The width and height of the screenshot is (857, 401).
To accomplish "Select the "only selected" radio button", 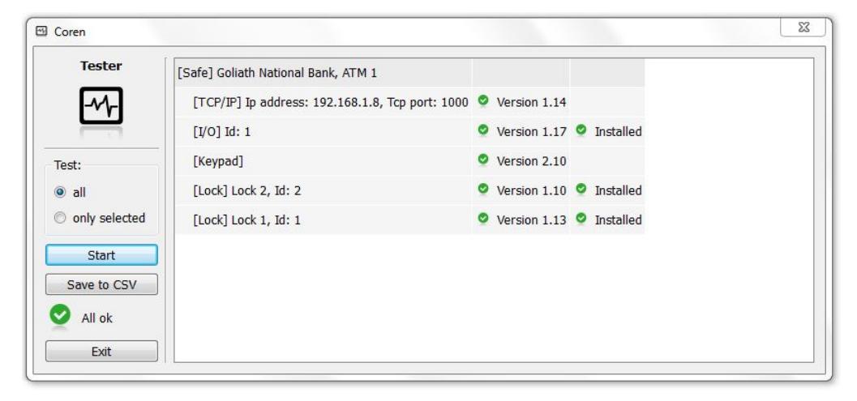I will (60, 218).
